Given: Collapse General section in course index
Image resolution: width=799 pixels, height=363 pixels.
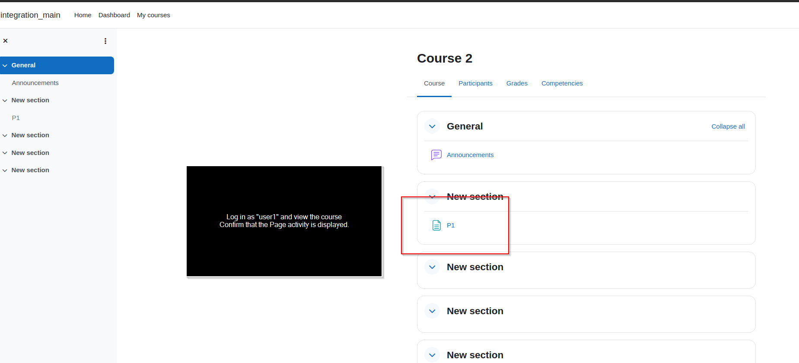Looking at the screenshot, I should pyautogui.click(x=5, y=66).
